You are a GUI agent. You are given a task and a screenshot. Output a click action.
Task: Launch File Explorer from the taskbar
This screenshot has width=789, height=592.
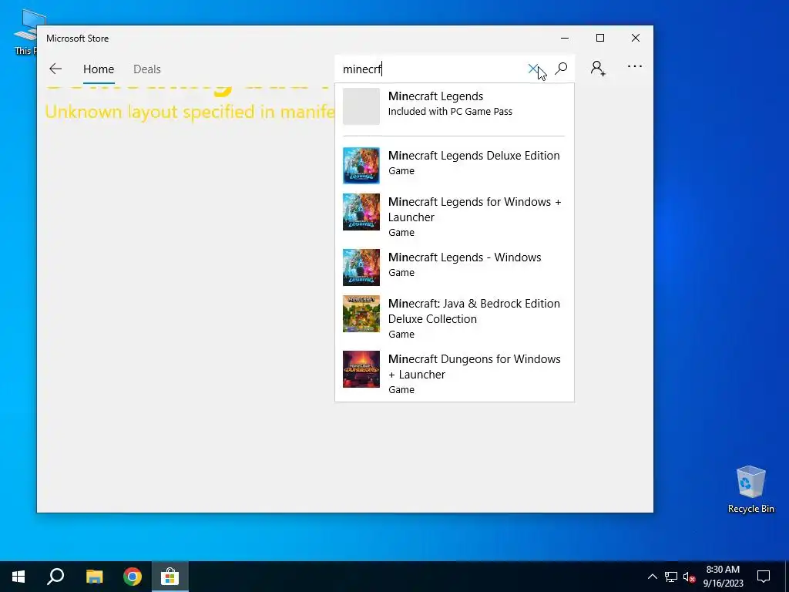[94, 577]
